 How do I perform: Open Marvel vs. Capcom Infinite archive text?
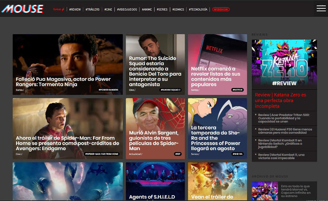[296, 191]
